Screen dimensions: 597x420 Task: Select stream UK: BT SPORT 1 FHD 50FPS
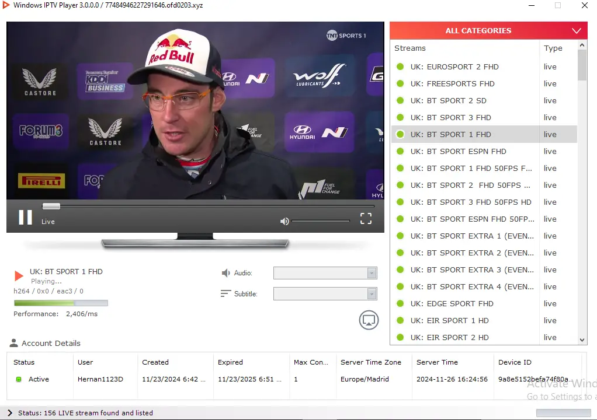(x=484, y=168)
